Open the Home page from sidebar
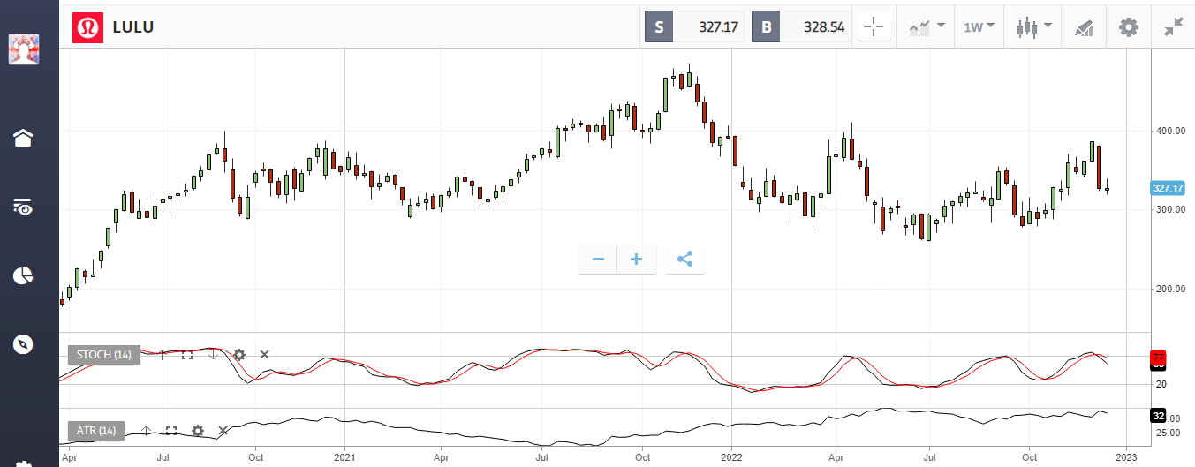Image resolution: width=1195 pixels, height=467 pixels. click(22, 138)
